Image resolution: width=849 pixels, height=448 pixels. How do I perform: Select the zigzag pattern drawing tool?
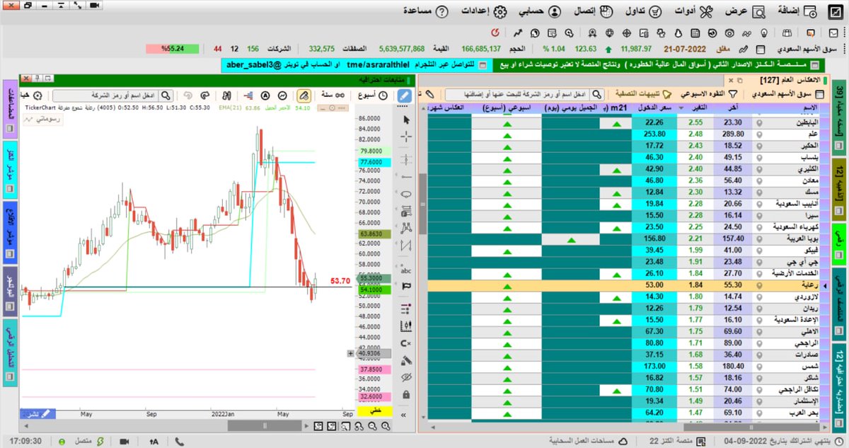406,246
